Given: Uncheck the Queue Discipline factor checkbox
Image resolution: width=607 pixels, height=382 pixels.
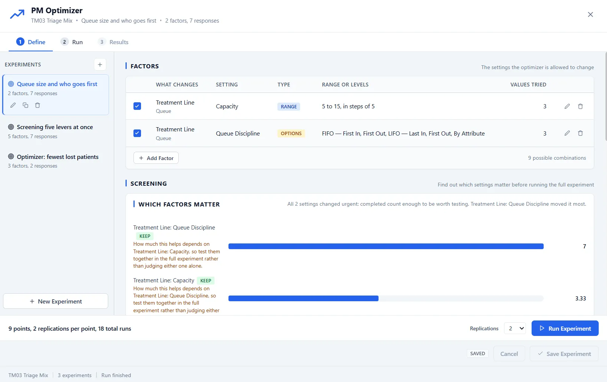Looking at the screenshot, I should click(137, 133).
